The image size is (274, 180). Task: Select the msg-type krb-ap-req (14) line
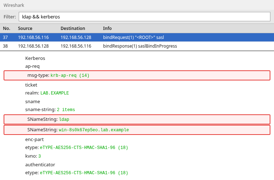point(137,75)
